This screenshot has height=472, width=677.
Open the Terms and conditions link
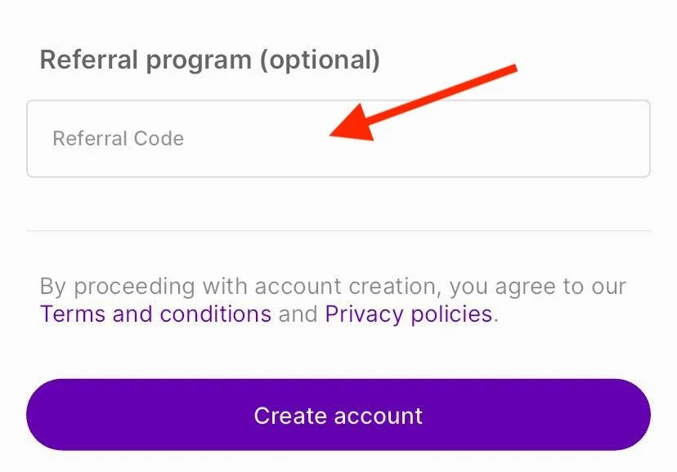click(155, 314)
